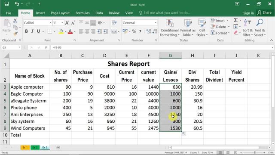The image size is (275, 155).
Task: Click the Increase Indent icon
Action: (x=106, y=31)
